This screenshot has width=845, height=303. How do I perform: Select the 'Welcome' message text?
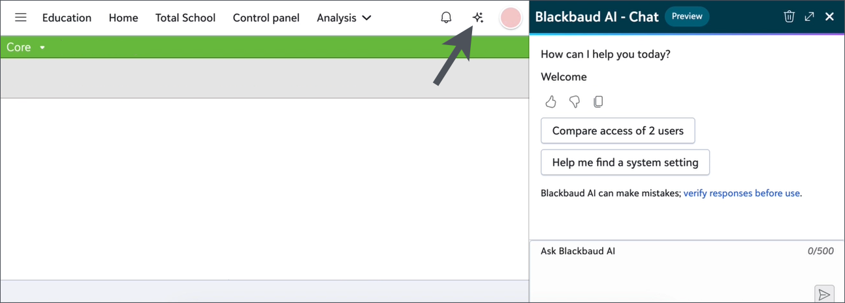pyautogui.click(x=564, y=77)
